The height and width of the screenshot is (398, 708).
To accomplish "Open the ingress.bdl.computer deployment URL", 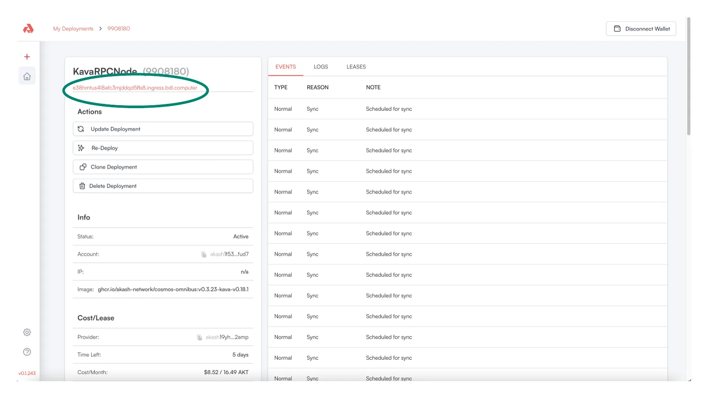I will pyautogui.click(x=135, y=88).
